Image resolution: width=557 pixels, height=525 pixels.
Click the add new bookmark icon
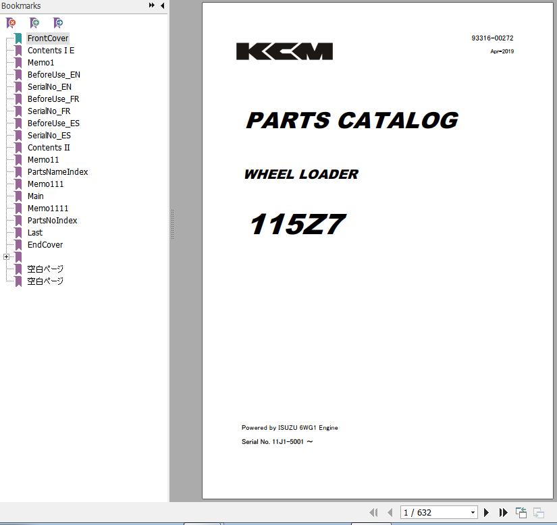coord(34,23)
